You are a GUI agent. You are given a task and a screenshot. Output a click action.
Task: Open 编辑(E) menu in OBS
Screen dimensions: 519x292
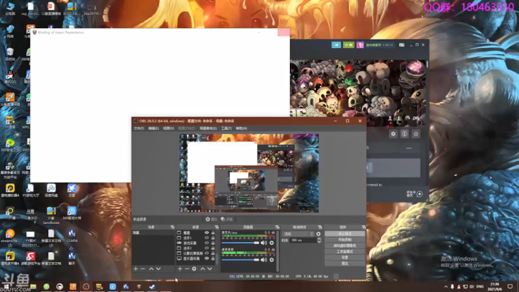pyautogui.click(x=153, y=128)
